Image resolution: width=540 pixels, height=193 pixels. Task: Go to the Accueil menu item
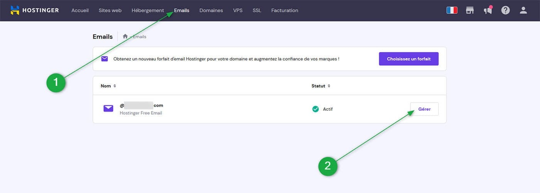80,10
